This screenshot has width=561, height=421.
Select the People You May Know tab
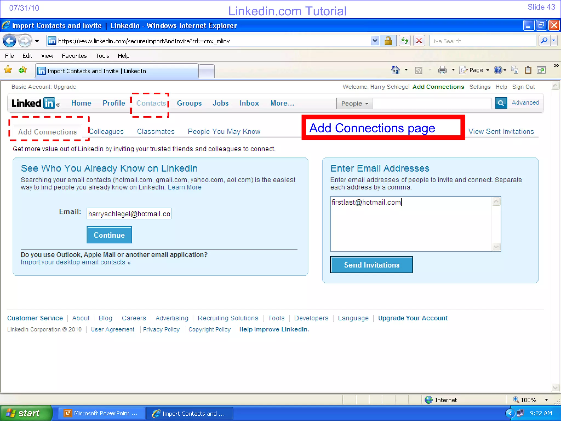[224, 132]
